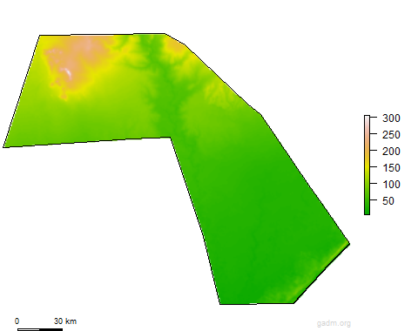Click the 300 legend label

click(391, 118)
